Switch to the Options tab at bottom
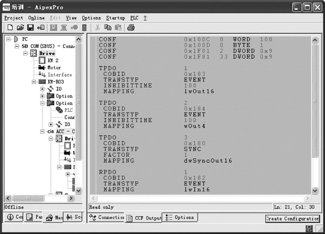Image resolution: width=325 pixels, height=234 pixels. [180, 218]
